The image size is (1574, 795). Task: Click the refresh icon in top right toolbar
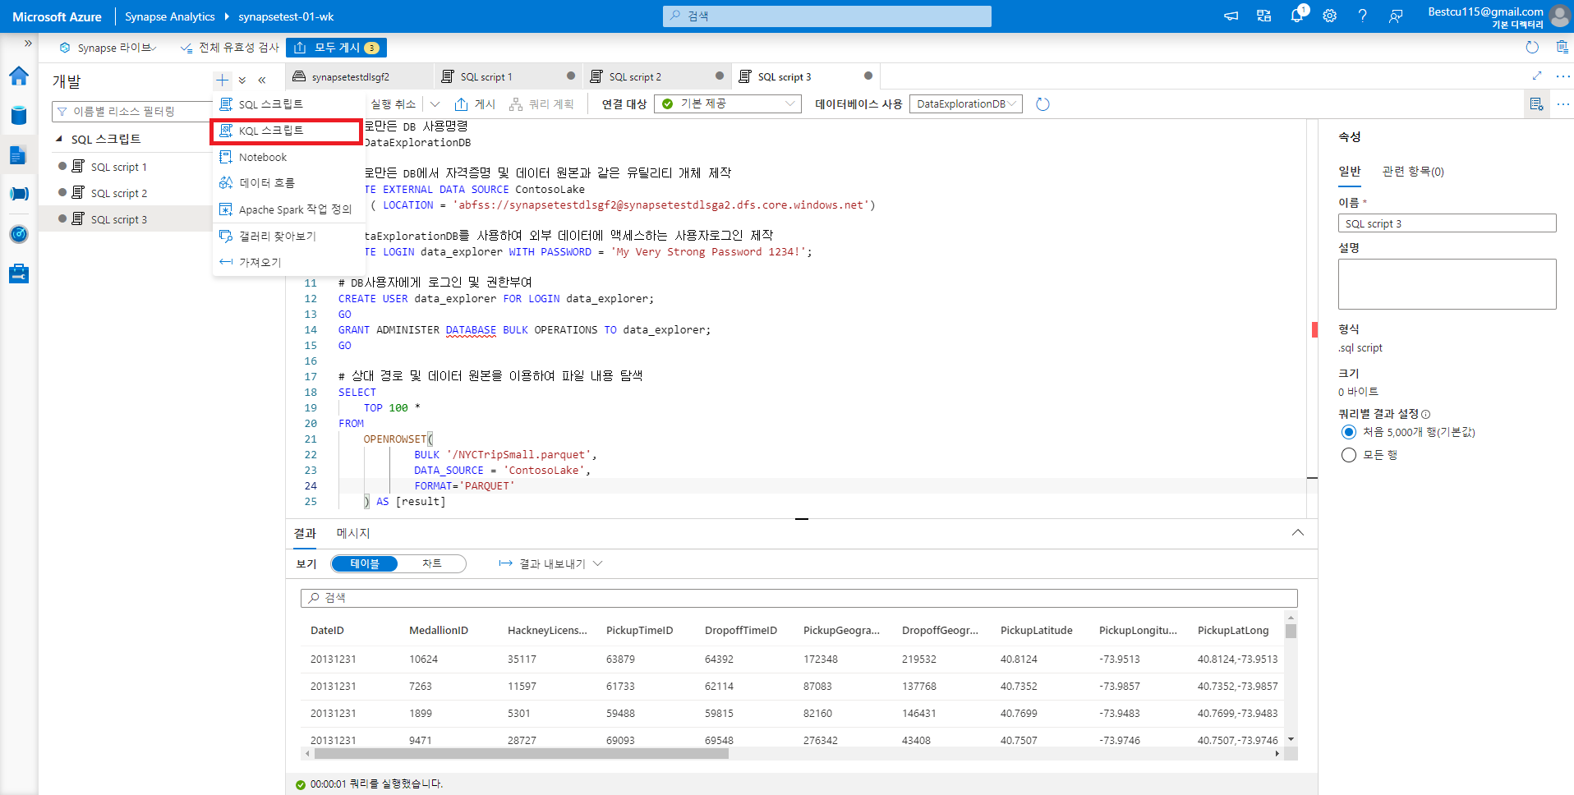(1532, 48)
